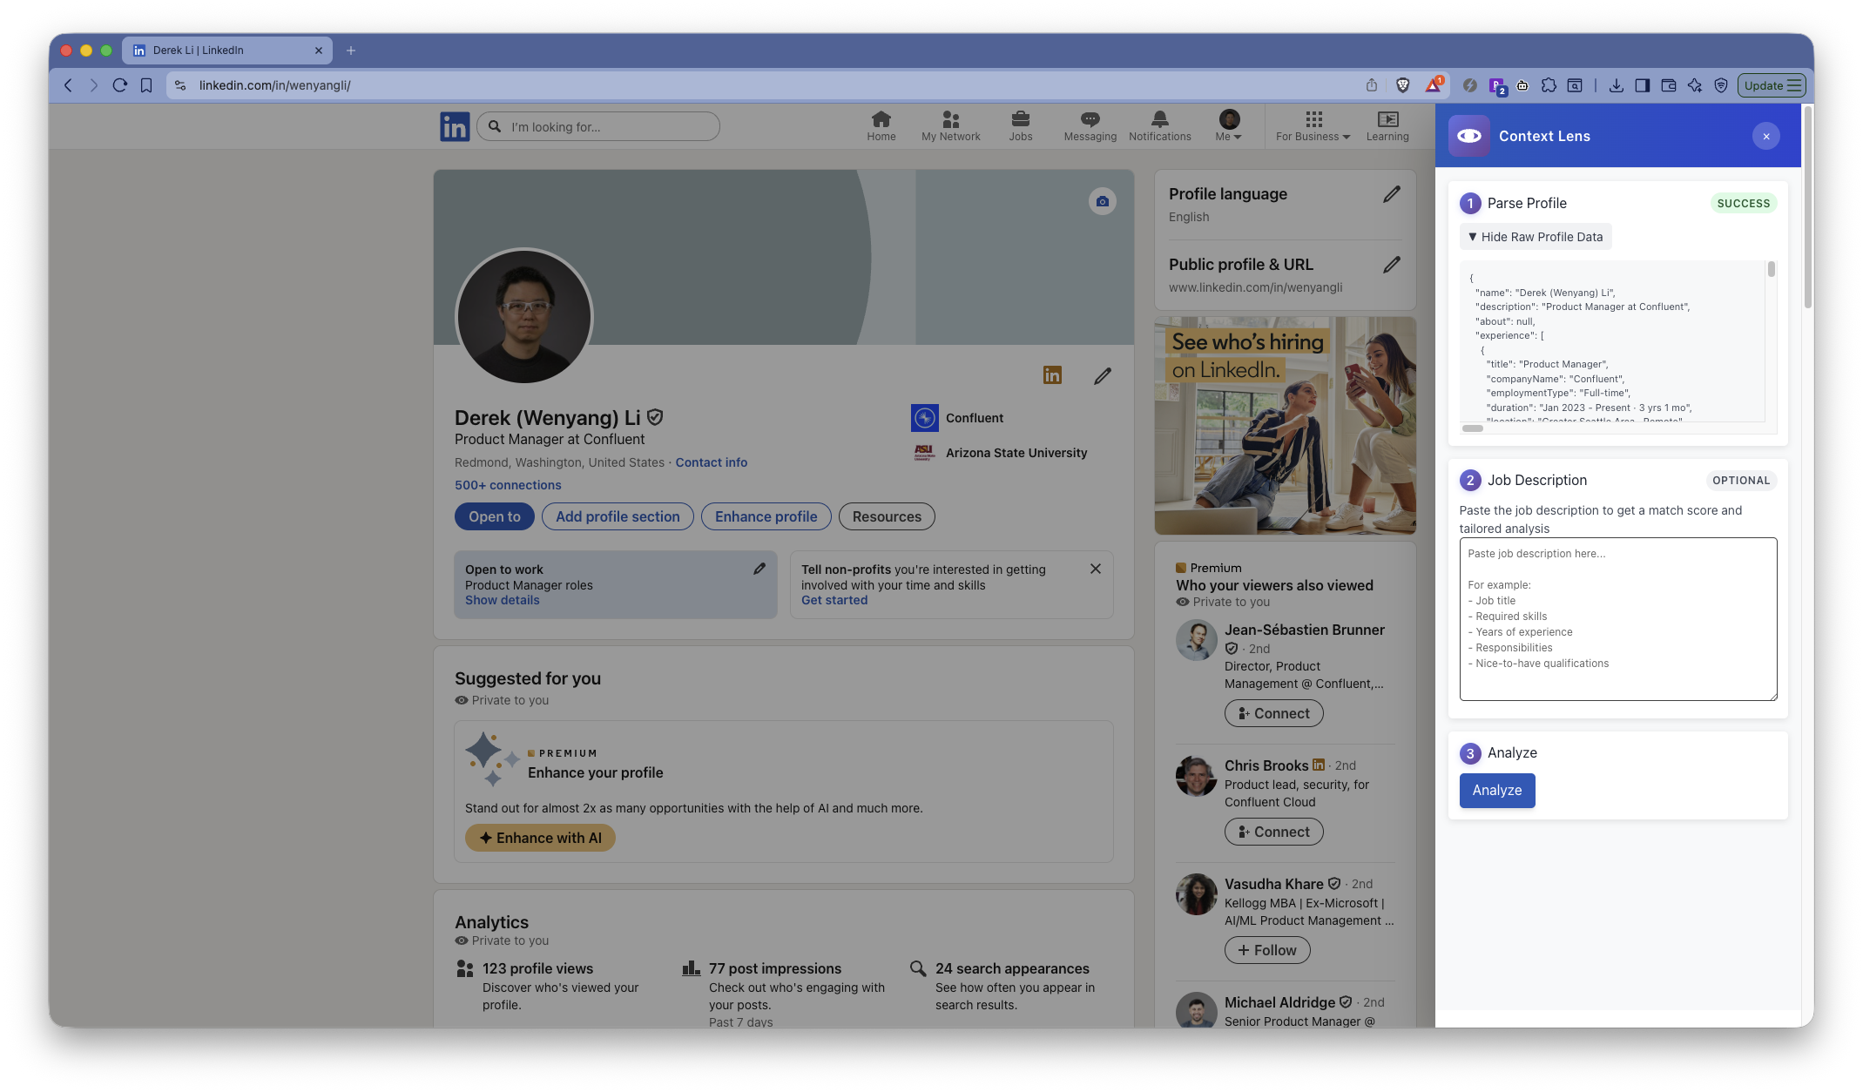Open browser extensions puzzle-piece icon
1863x1092 pixels.
pyautogui.click(x=1549, y=85)
